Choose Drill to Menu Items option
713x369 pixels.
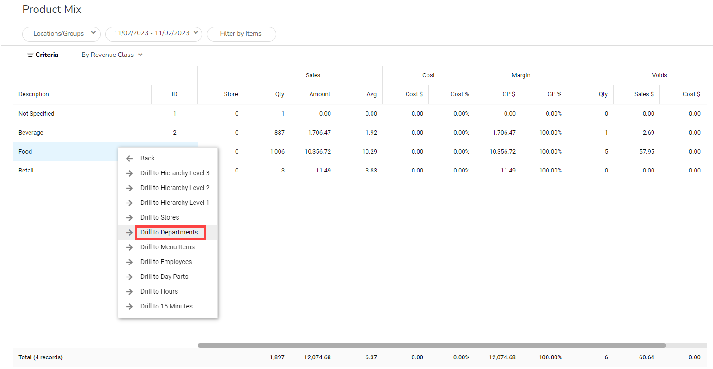click(167, 247)
